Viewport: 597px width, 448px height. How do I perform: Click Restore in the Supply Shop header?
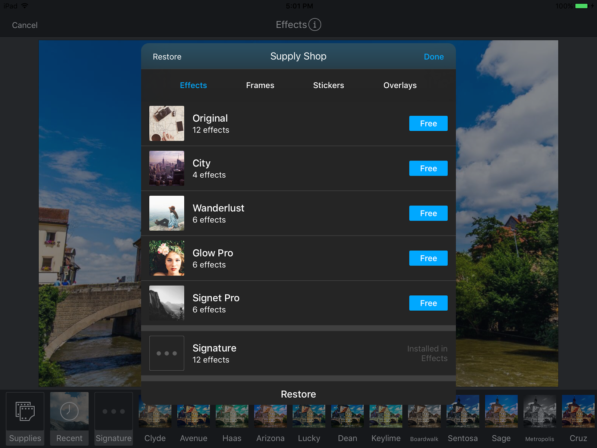tap(167, 56)
